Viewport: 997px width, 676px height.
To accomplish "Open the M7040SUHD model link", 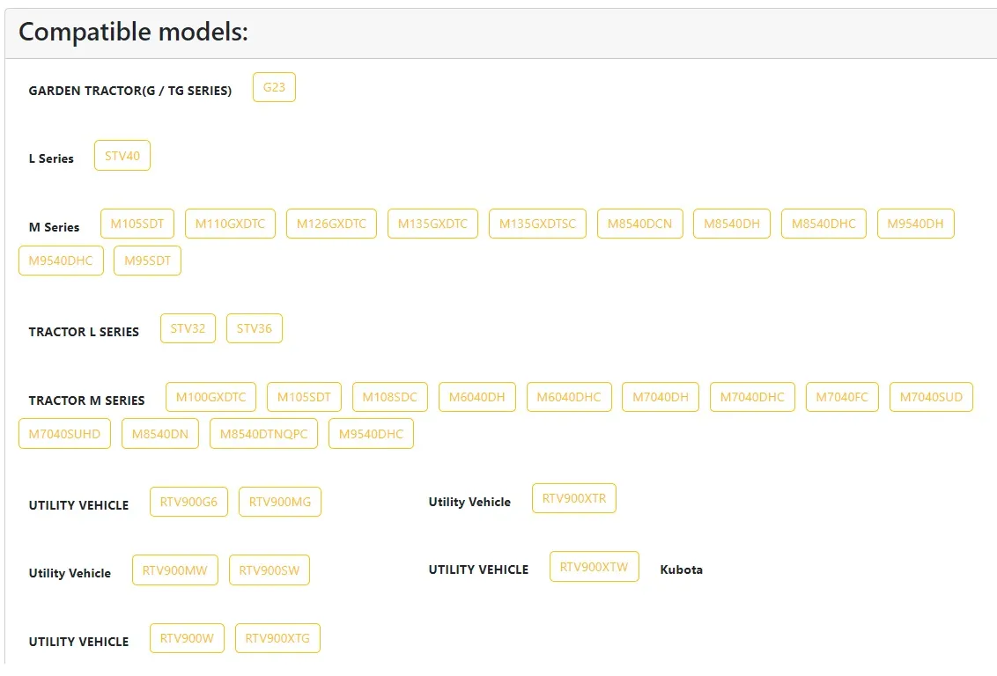I will [x=64, y=434].
